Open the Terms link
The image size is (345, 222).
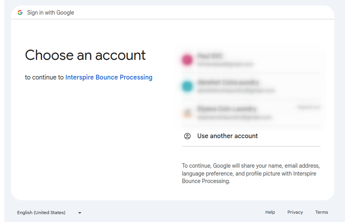coord(321,212)
